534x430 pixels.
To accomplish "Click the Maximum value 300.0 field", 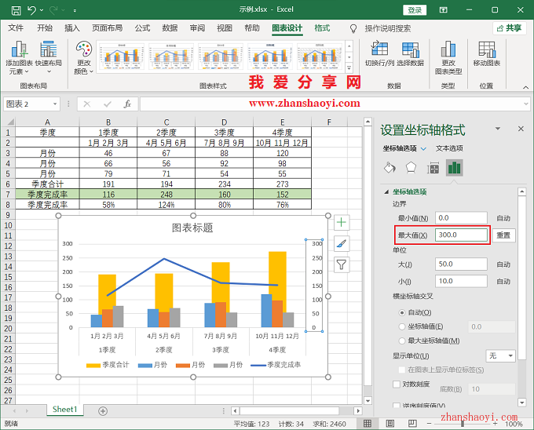I will tap(461, 235).
